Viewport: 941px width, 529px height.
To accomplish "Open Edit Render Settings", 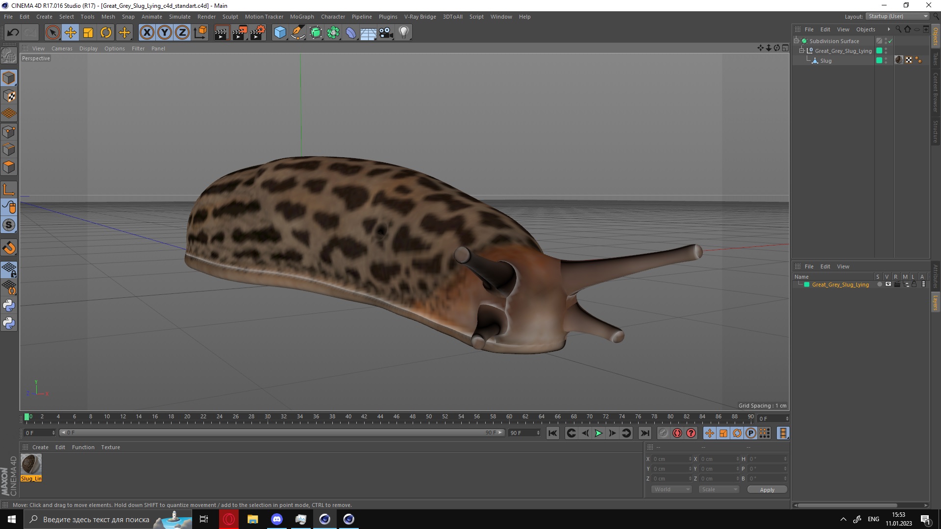I will [x=258, y=33].
